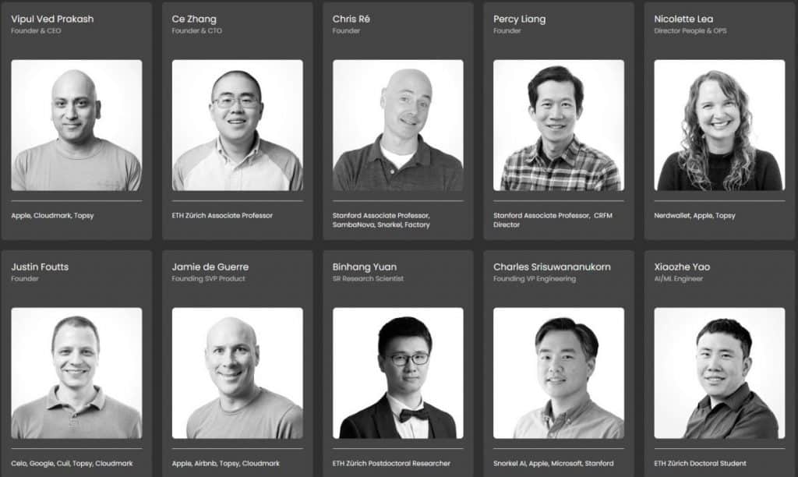Click the Justin Foutts name heading
Image resolution: width=798 pixels, height=477 pixels.
tap(40, 267)
